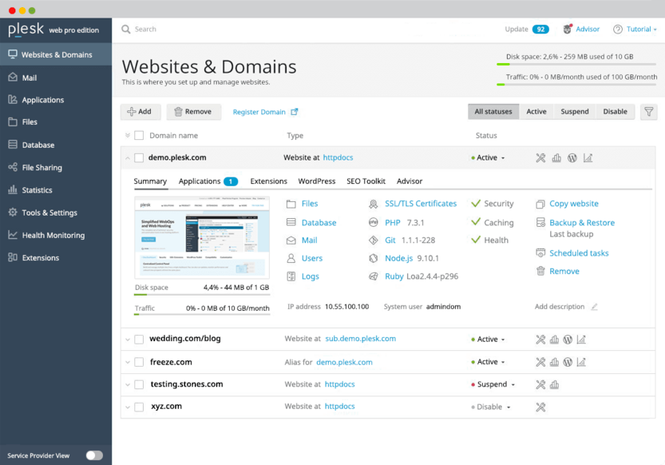Open sub.demo.plesk.com link
The width and height of the screenshot is (665, 465).
point(361,339)
